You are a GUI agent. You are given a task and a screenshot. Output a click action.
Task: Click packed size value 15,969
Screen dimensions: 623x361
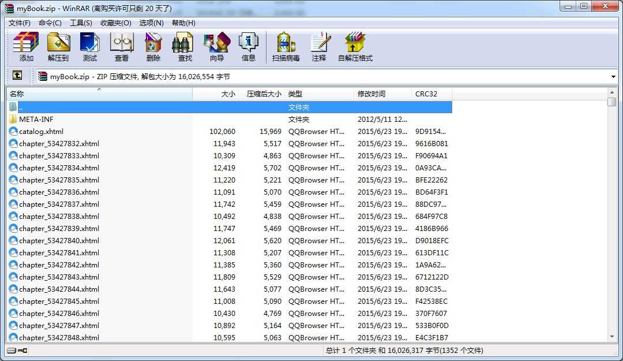point(271,131)
